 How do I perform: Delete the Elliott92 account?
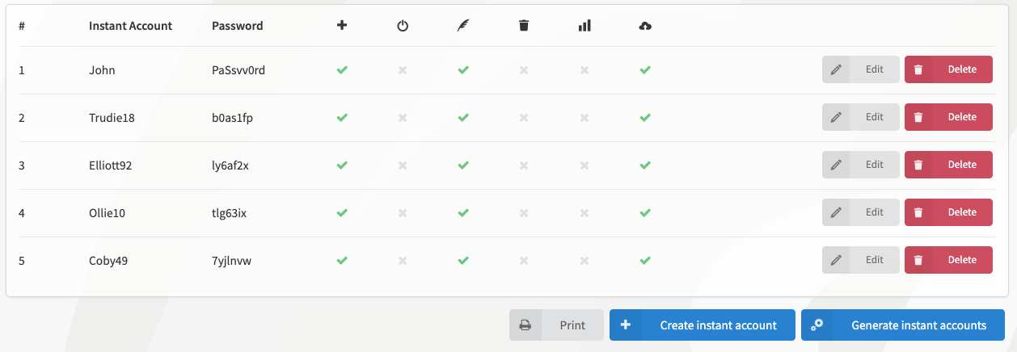click(948, 165)
